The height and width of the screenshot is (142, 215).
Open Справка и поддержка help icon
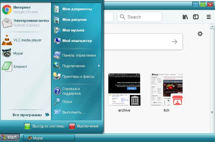[x=57, y=91]
